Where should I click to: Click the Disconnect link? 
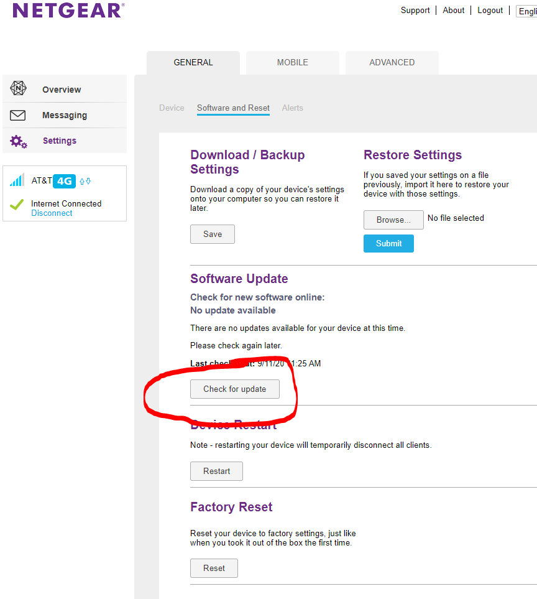[x=52, y=213]
